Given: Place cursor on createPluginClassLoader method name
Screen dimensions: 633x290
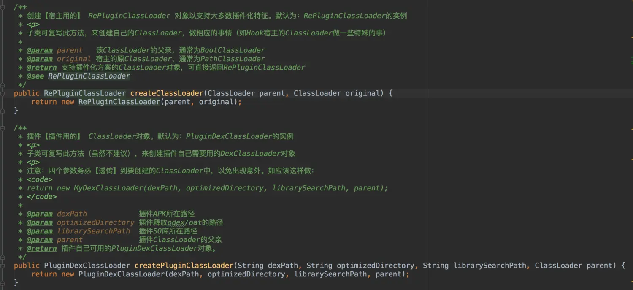Looking at the screenshot, I should 184,266.
